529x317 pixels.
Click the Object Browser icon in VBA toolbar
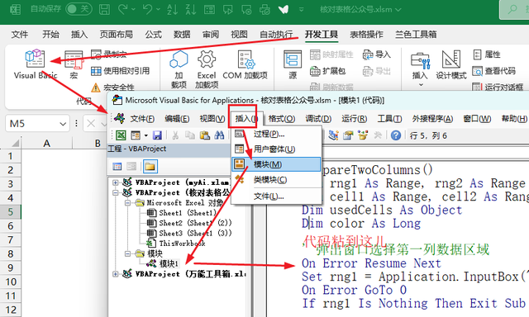363,135
